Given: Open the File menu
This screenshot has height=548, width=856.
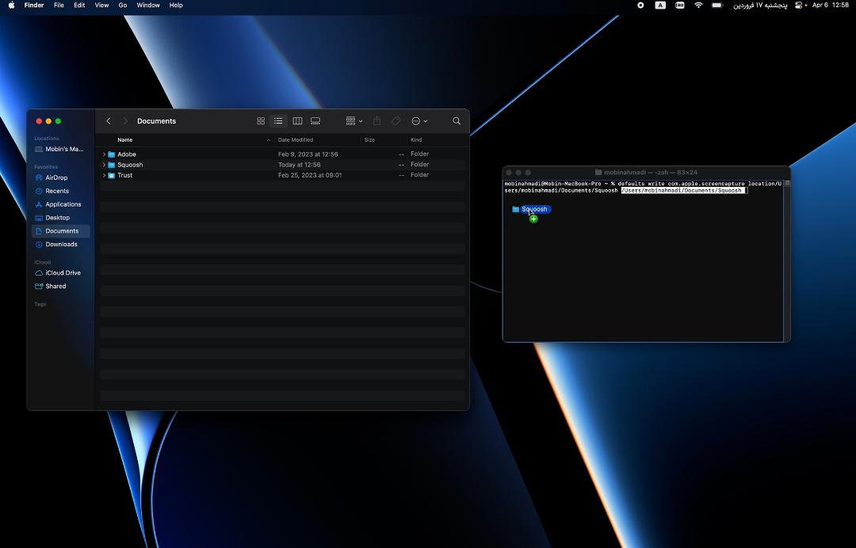Looking at the screenshot, I should coord(59,6).
